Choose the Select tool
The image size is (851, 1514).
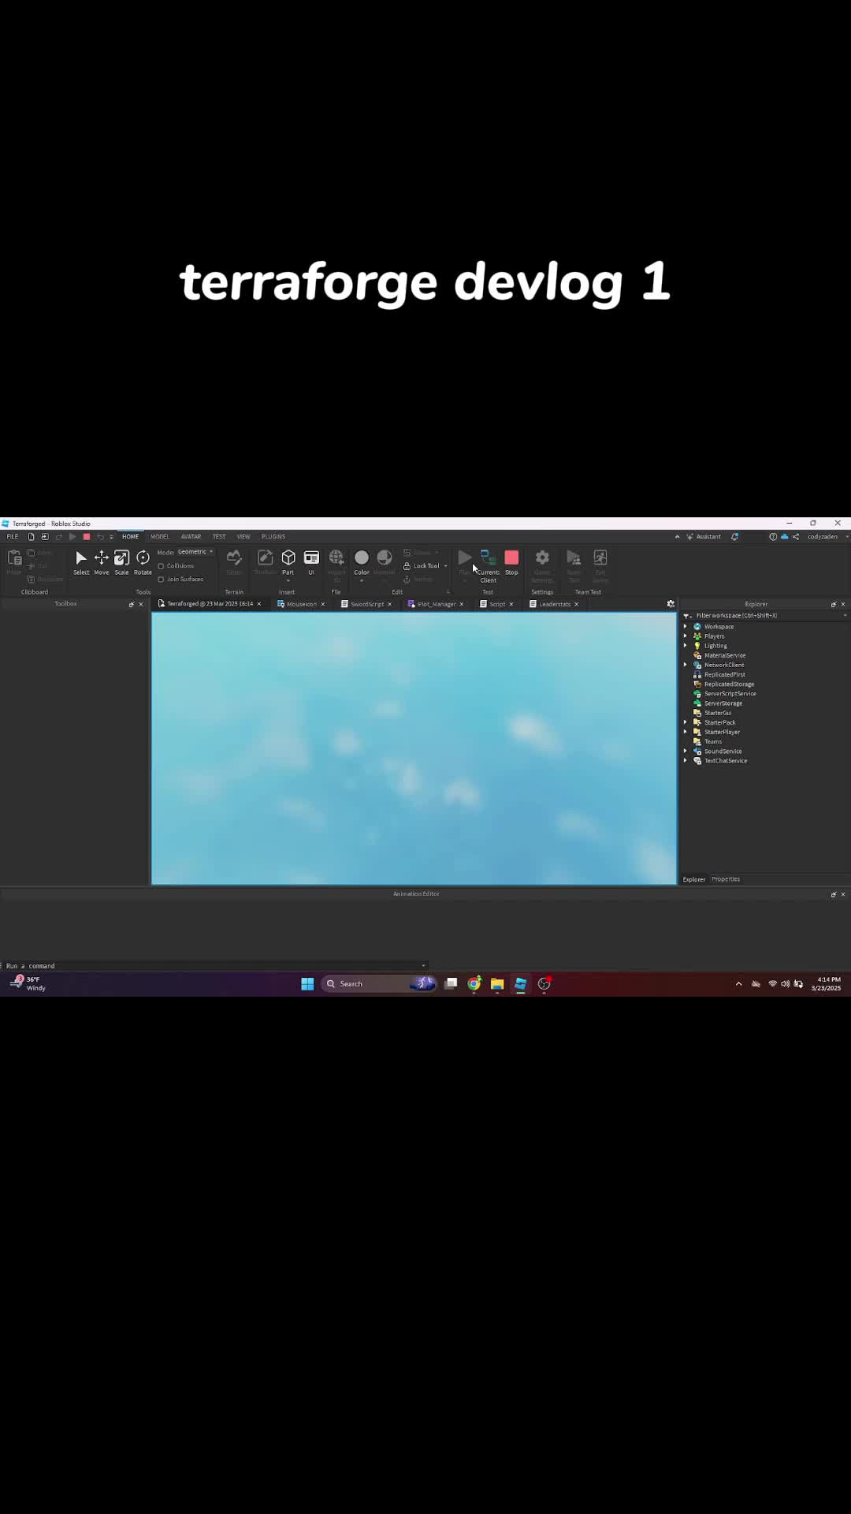[81, 562]
